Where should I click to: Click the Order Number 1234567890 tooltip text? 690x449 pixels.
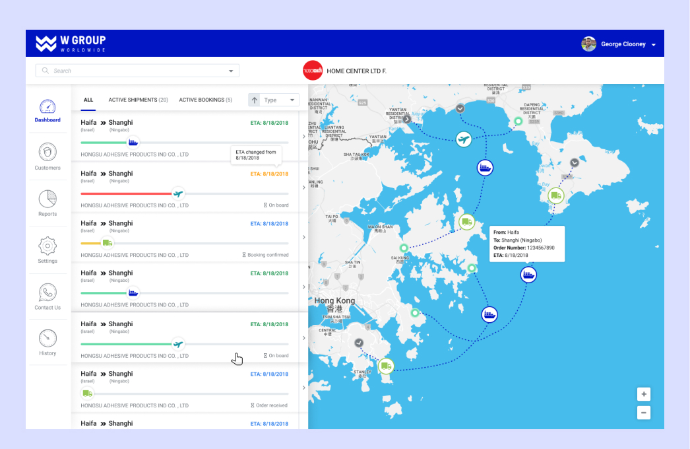click(x=524, y=248)
